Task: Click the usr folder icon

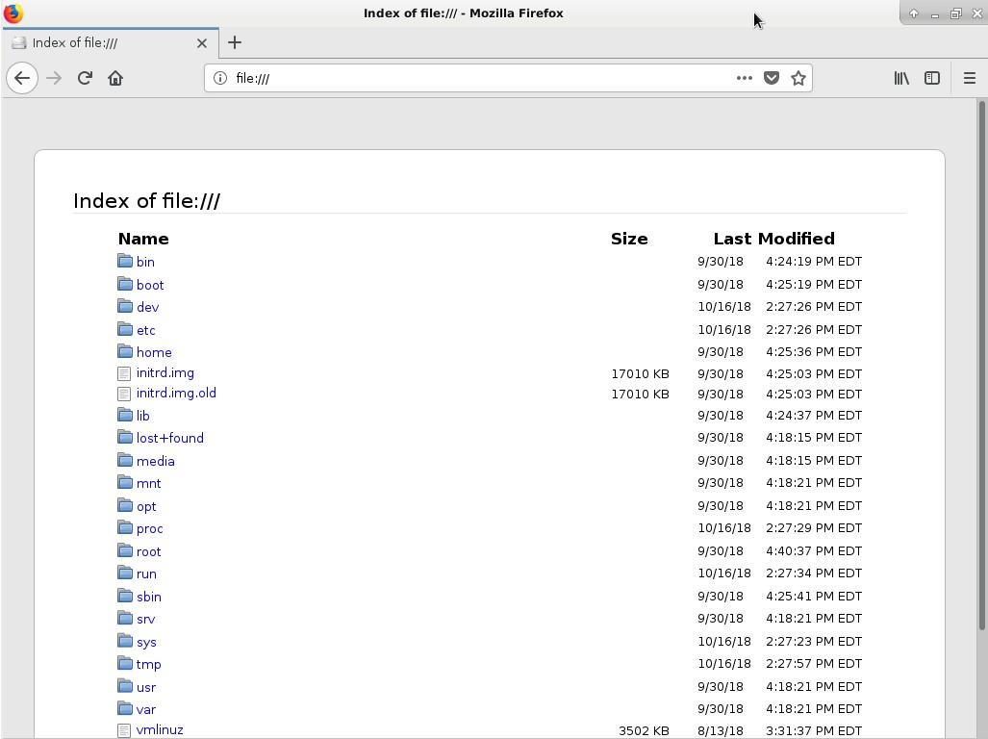Action: 125,686
